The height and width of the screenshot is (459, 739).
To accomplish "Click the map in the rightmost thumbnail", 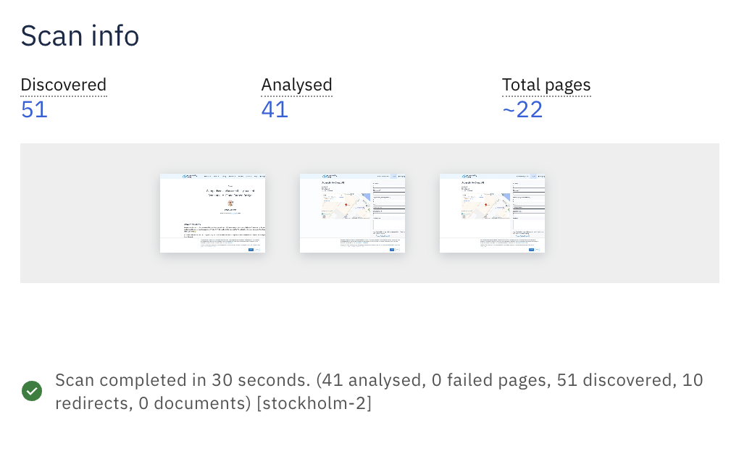I will 485,206.
